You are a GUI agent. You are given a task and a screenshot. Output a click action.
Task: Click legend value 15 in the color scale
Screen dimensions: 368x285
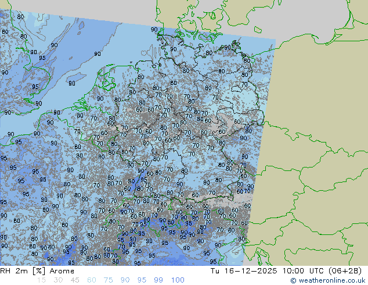click(41, 280)
